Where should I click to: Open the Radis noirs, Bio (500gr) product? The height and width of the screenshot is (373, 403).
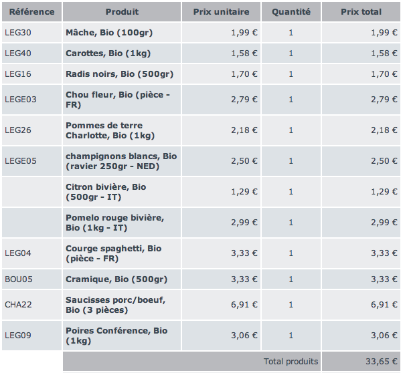119,74
